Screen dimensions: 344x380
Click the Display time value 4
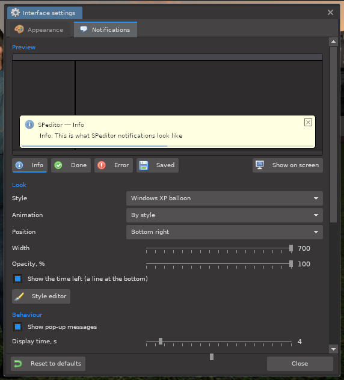coord(299,342)
